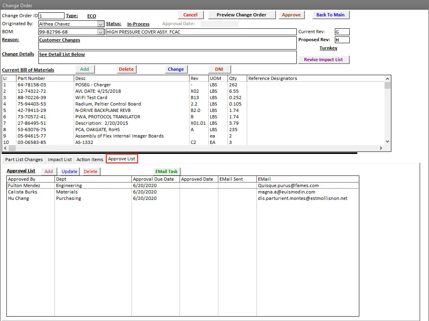Open the Impact List tab

click(x=60, y=160)
